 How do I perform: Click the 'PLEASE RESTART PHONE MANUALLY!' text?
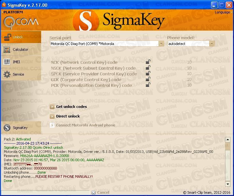pyautogui.click(x=64, y=177)
